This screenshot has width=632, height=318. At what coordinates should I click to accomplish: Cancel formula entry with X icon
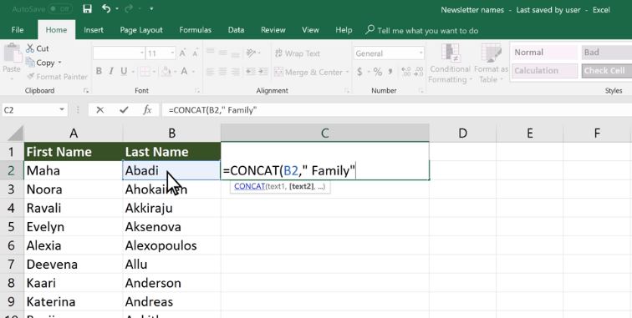point(100,110)
